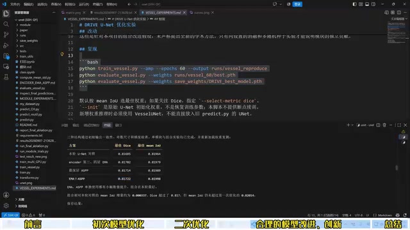Click the terminal scrollbar thumb

click(397, 167)
